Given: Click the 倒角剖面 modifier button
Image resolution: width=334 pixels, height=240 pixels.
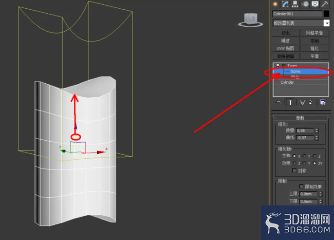Looking at the screenshot, I should pyautogui.click(x=286, y=56).
